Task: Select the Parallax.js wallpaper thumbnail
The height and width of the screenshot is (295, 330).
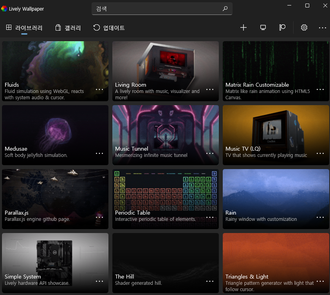Action: coord(55,199)
